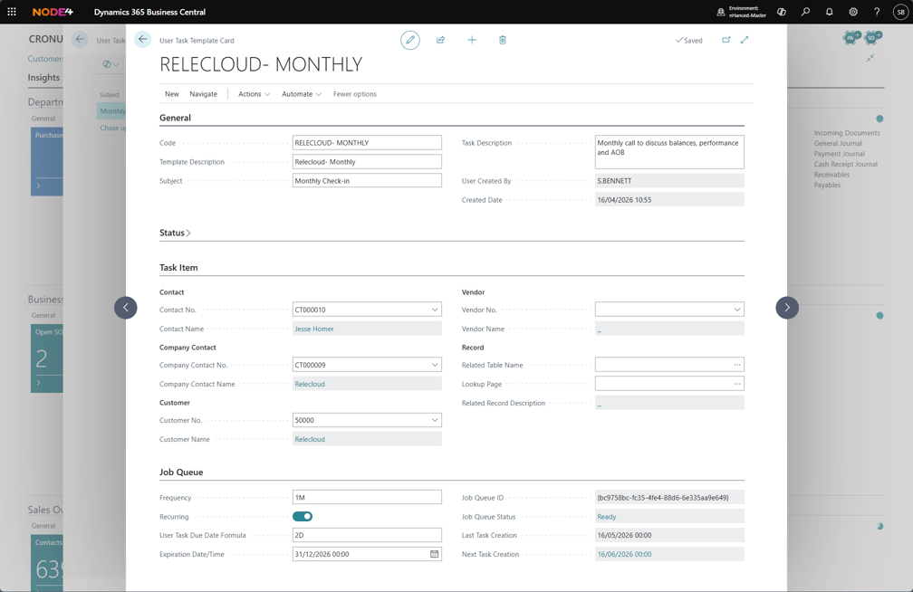This screenshot has height=592, width=913.
Task: Open the notifications bell
Action: click(x=829, y=12)
